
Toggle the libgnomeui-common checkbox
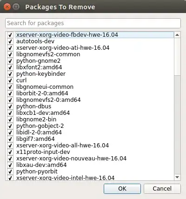click(x=10, y=87)
